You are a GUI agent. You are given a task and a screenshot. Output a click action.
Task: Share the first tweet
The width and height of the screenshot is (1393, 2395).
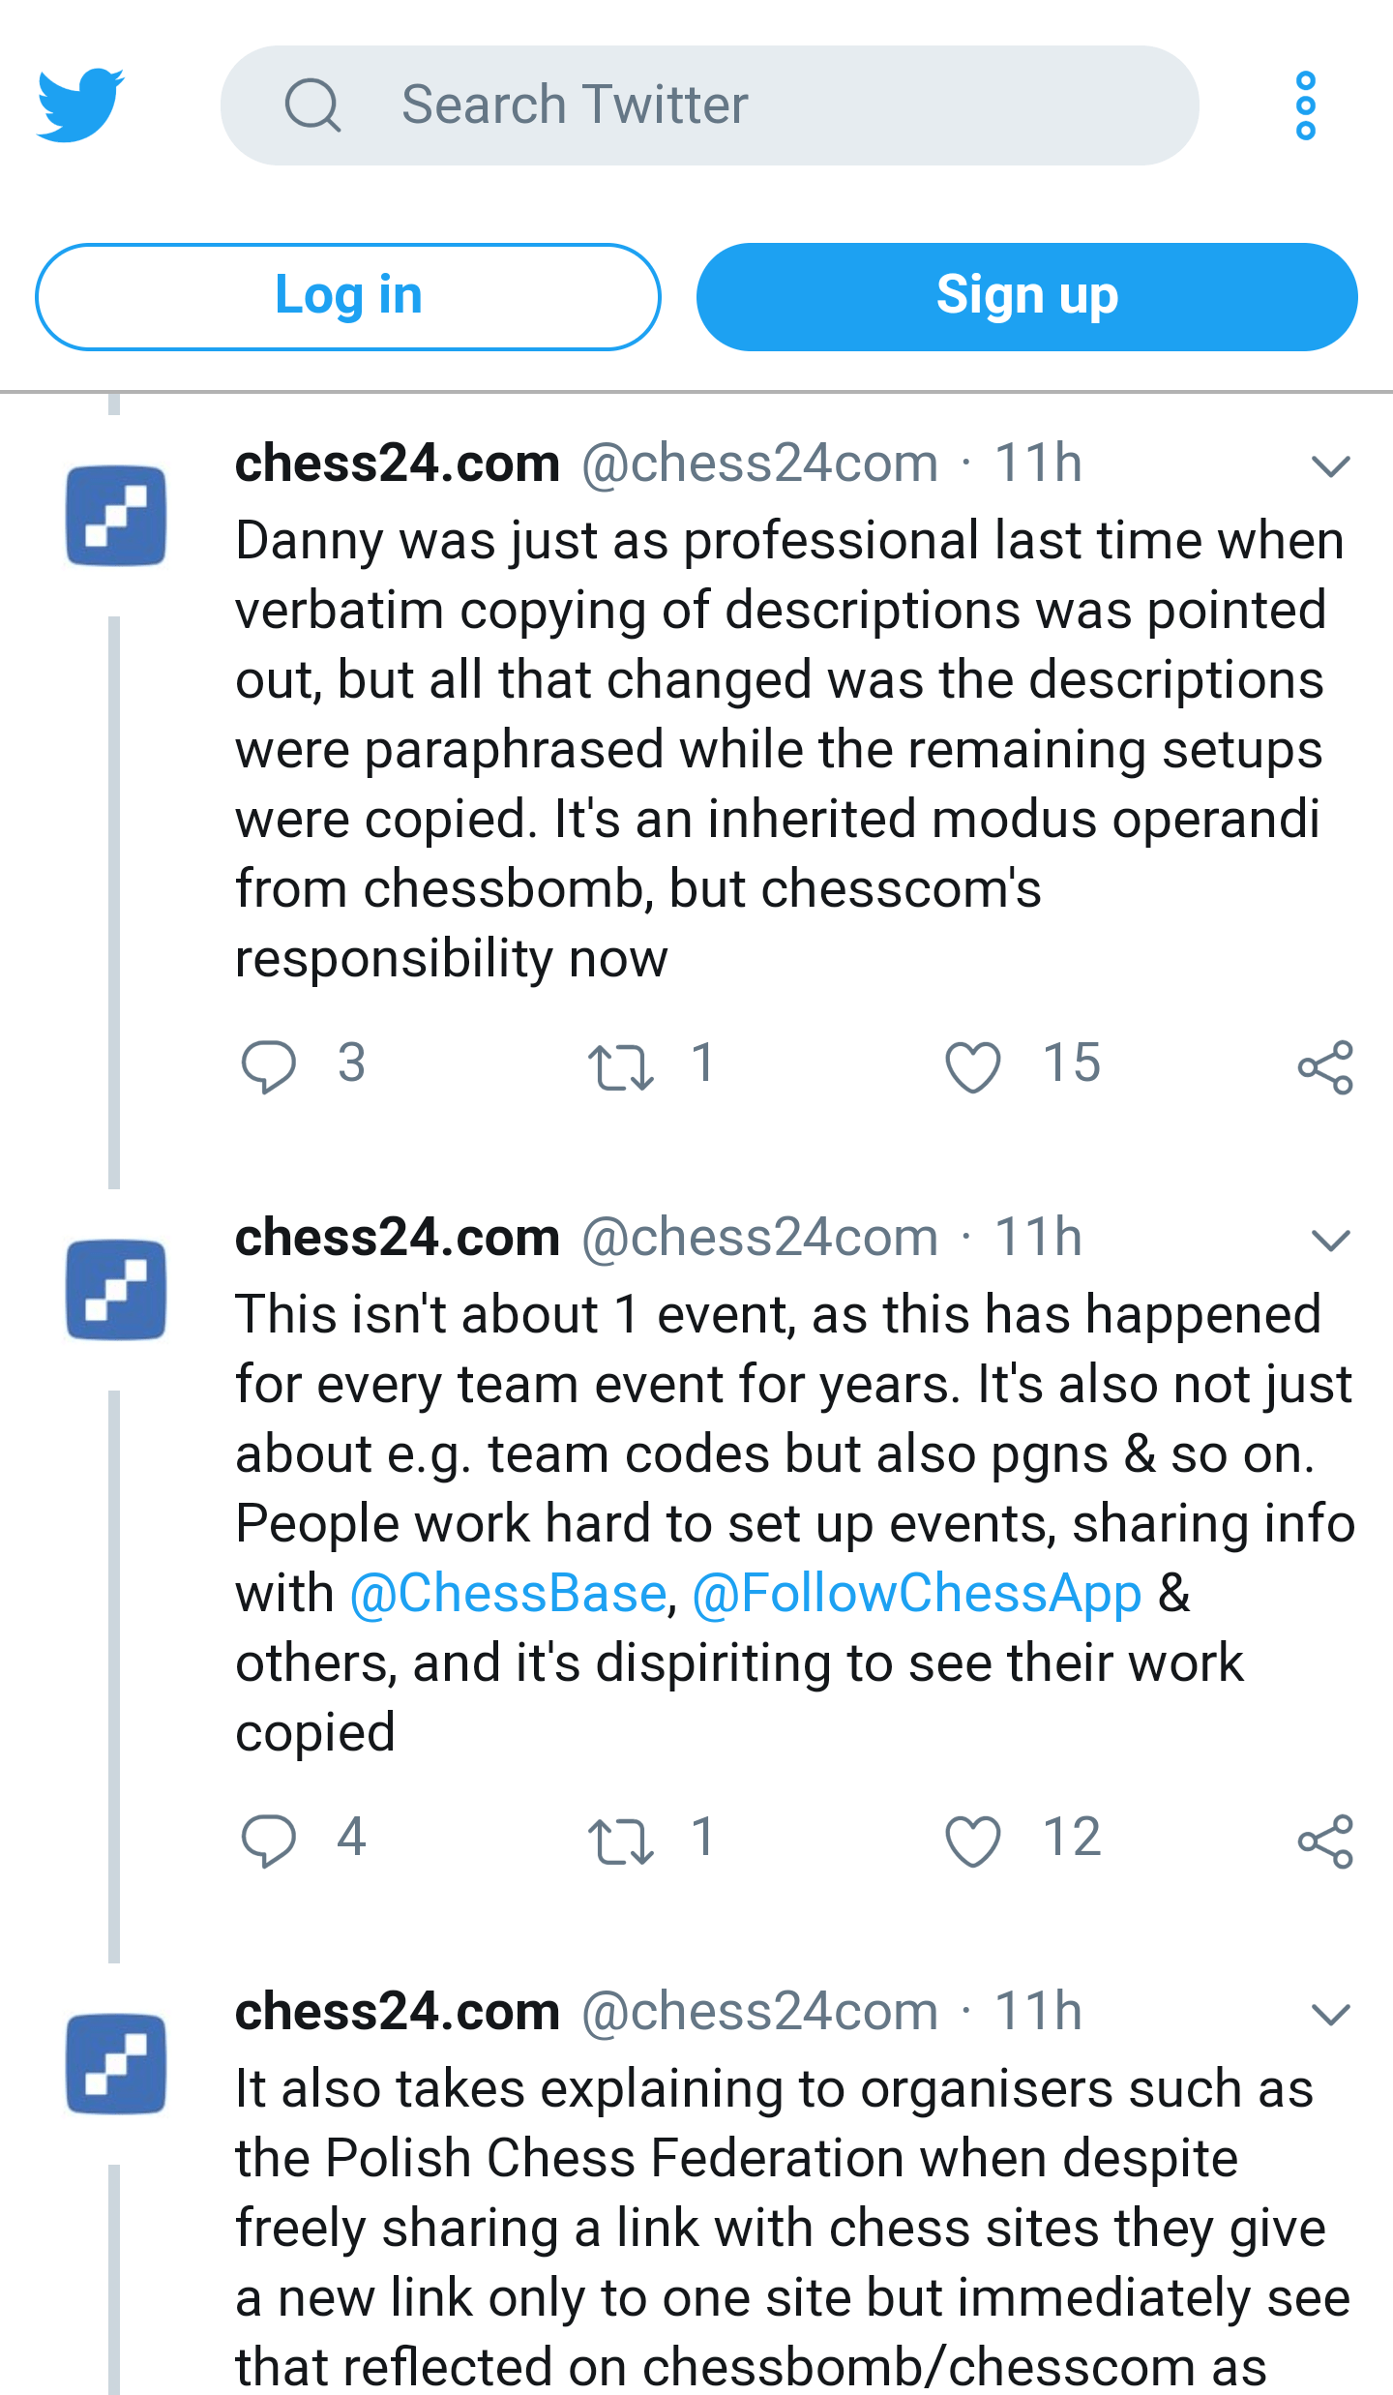pyautogui.click(x=1325, y=1066)
